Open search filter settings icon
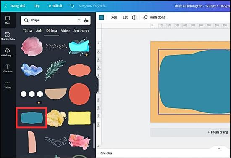Viewport: 231px width, 158px height. click(x=86, y=20)
